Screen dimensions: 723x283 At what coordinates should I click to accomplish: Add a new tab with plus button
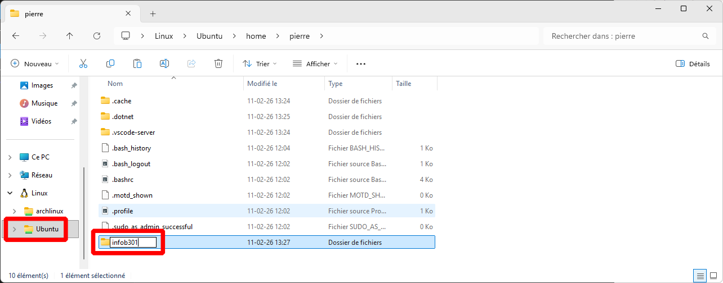153,13
